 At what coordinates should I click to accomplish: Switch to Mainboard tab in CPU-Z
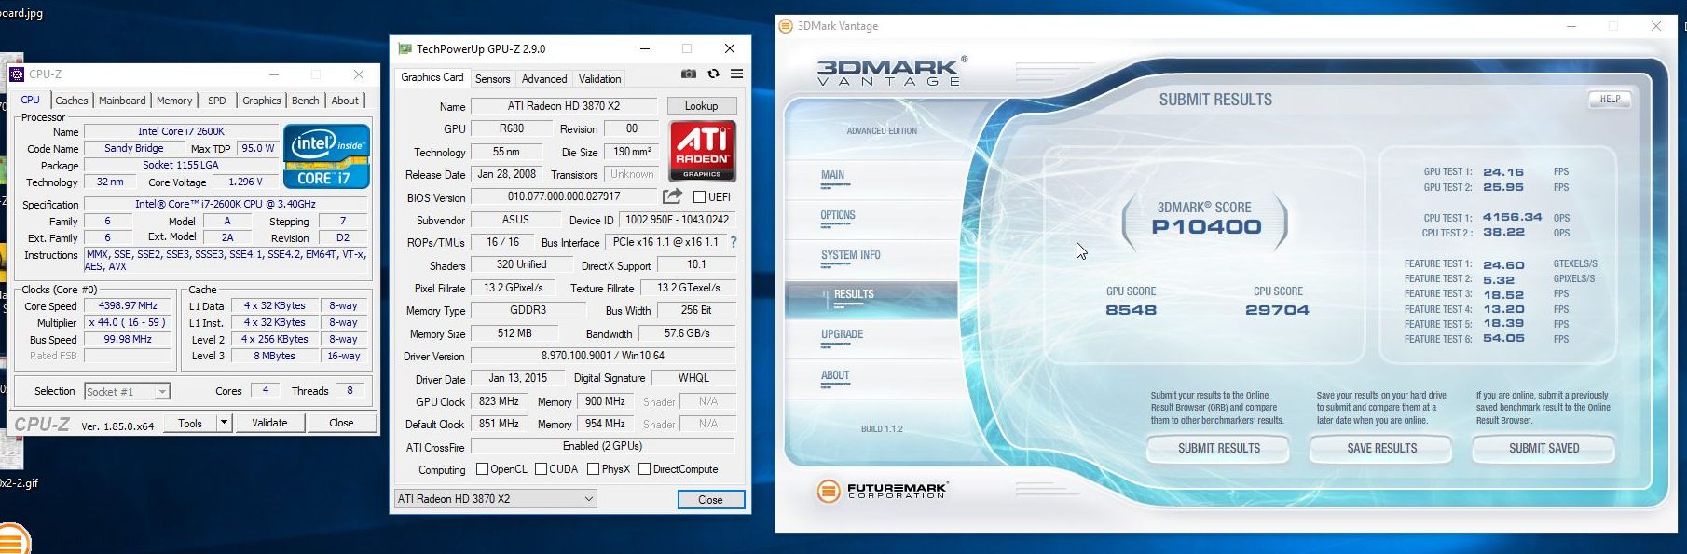click(x=122, y=101)
